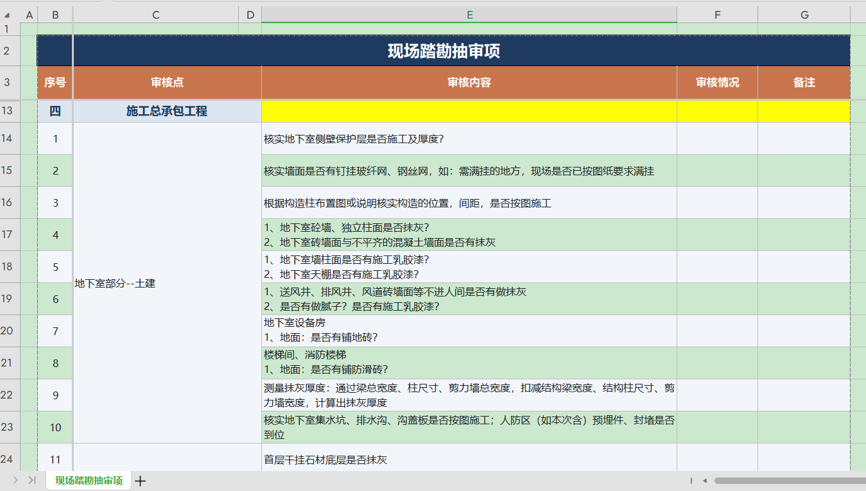Jump to last sheet arrow
The width and height of the screenshot is (866, 491).
(x=32, y=480)
